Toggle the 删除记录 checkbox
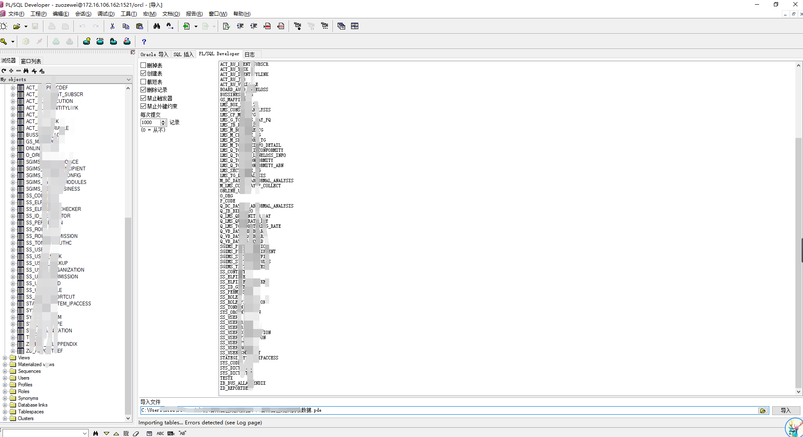The image size is (803, 437). (x=143, y=90)
